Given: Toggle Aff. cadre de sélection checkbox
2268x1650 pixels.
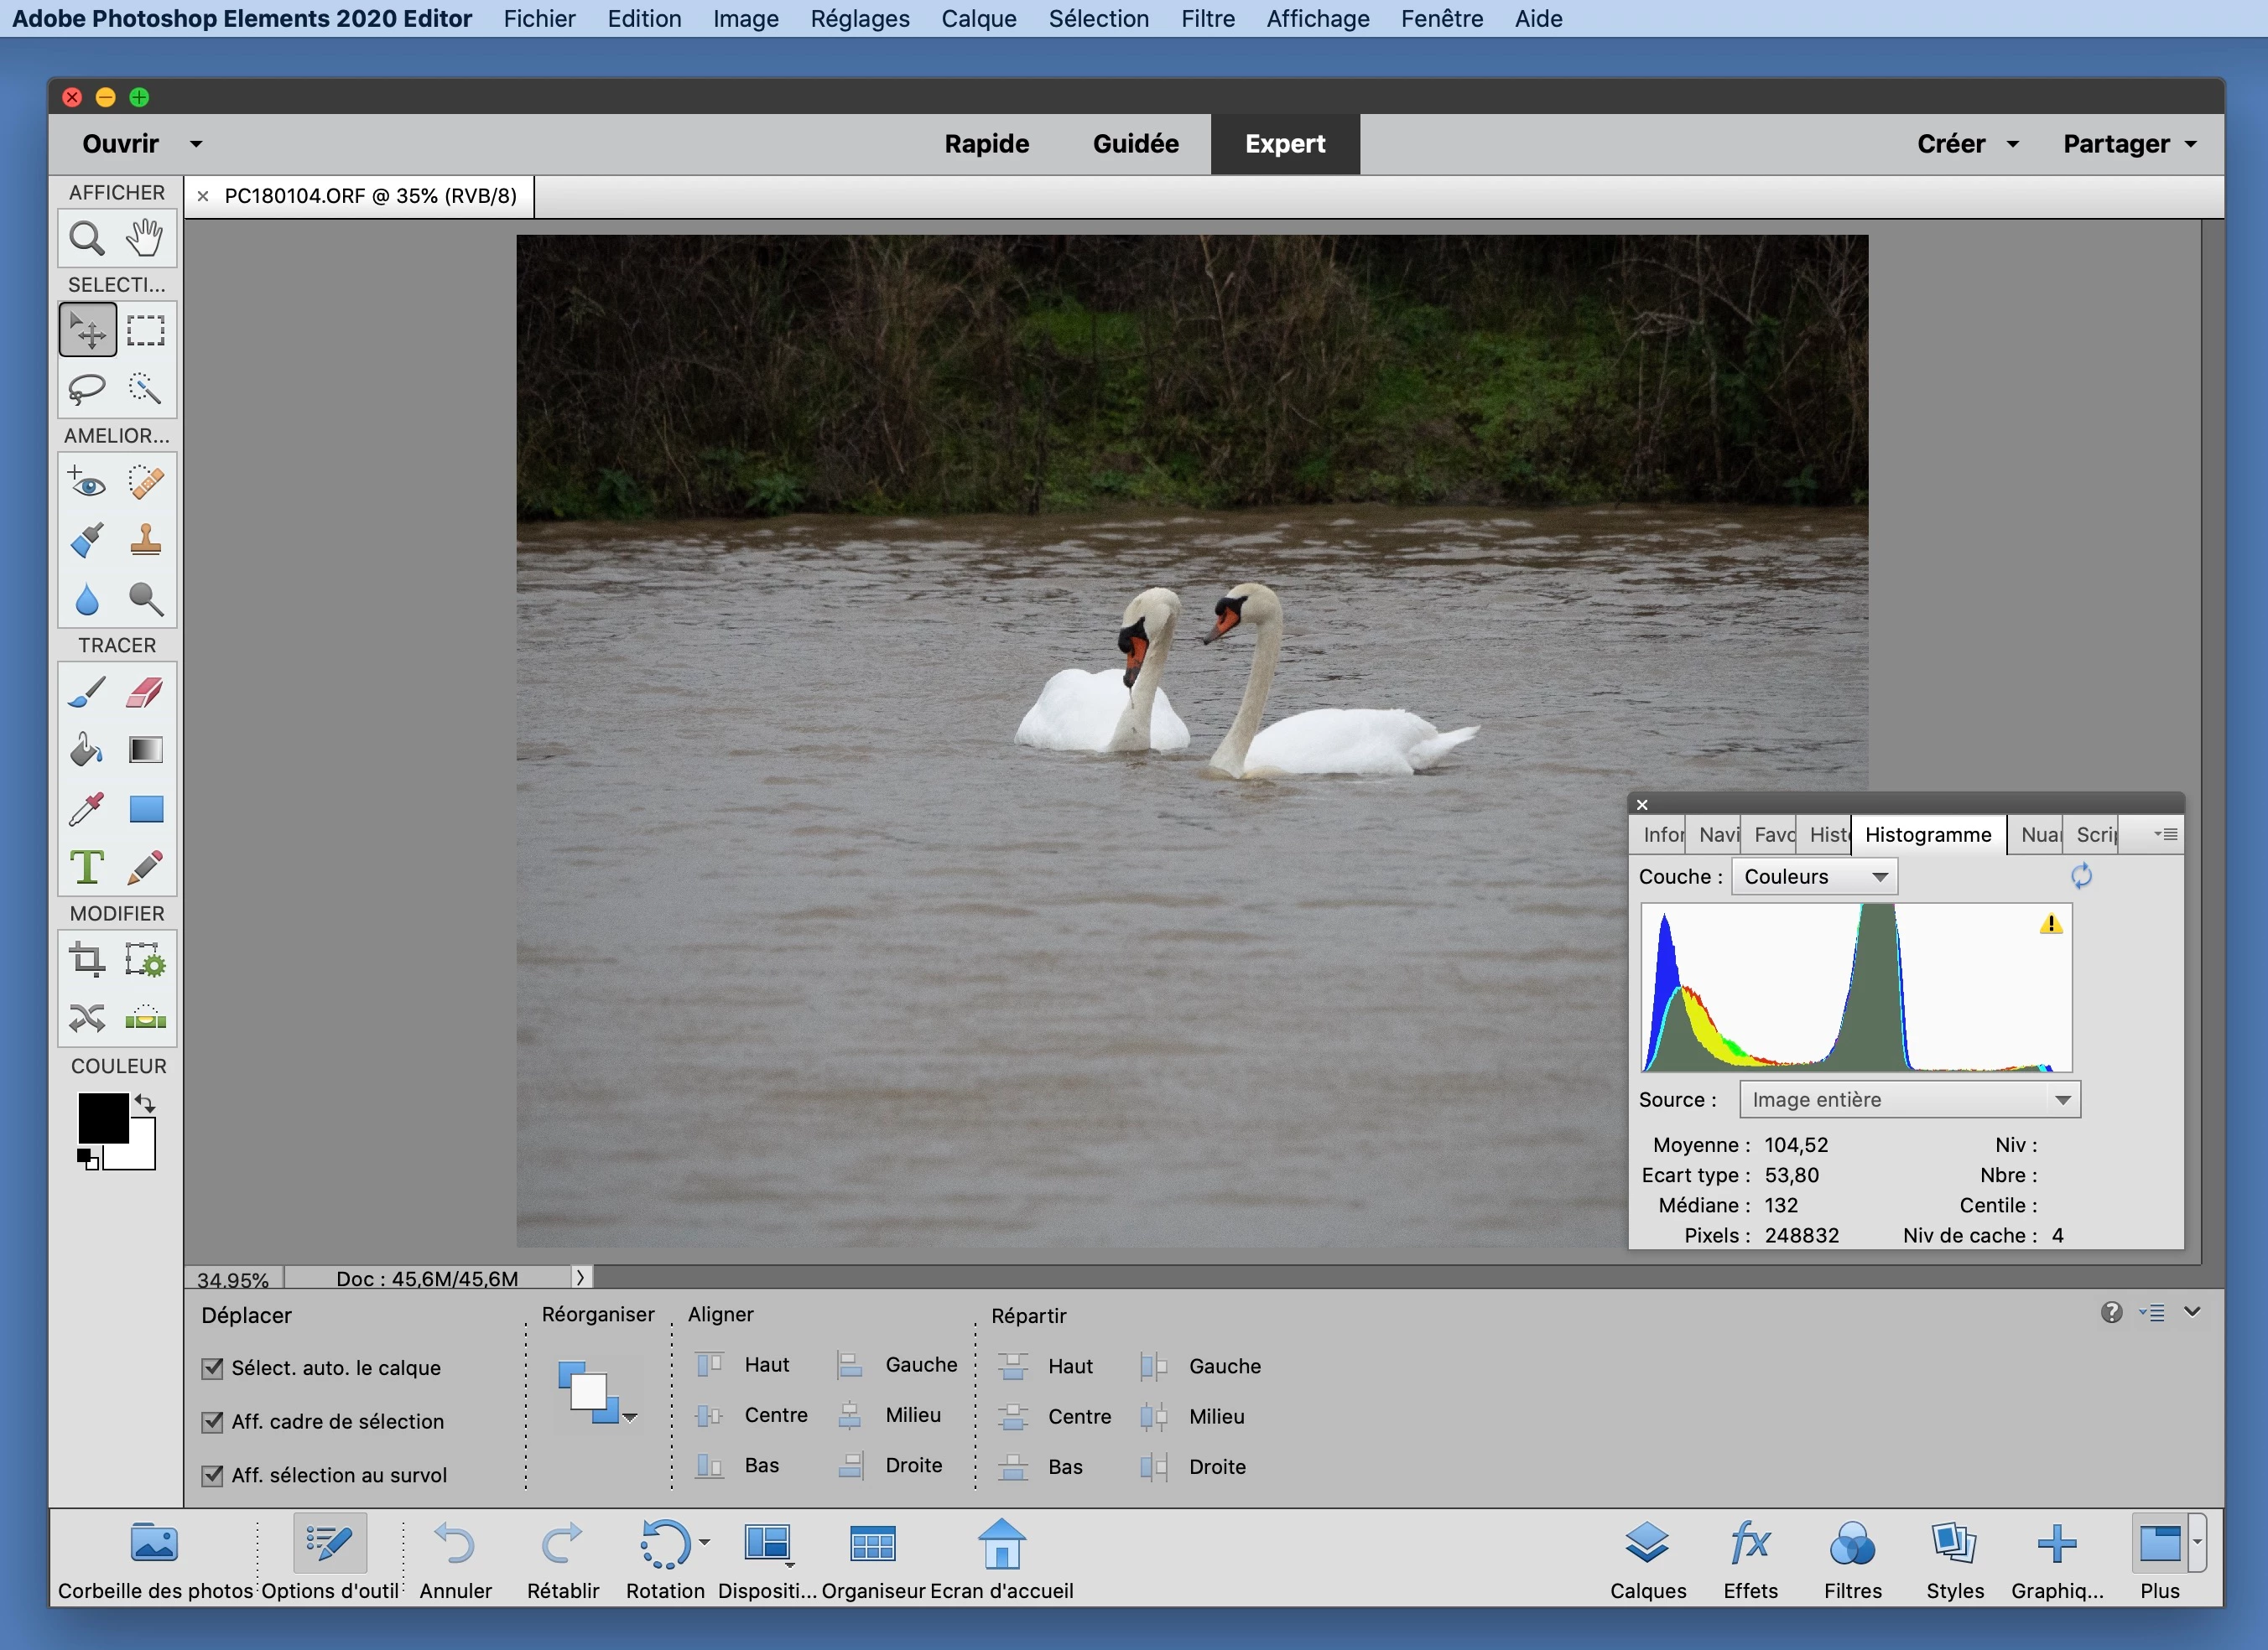Looking at the screenshot, I should click(213, 1421).
